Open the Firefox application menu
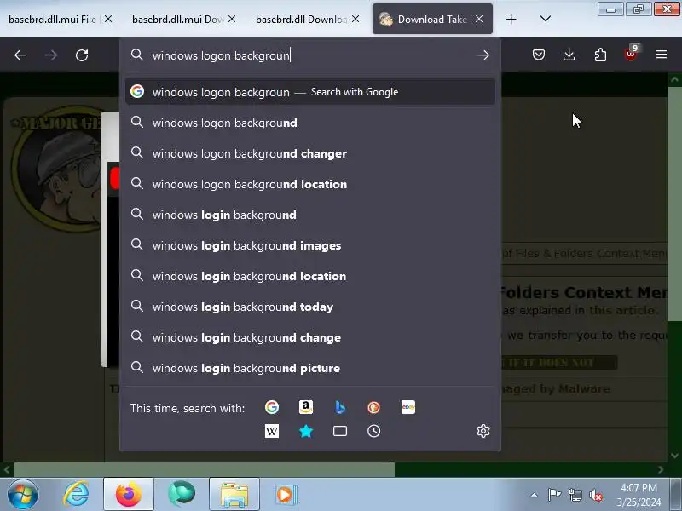 coord(662,55)
